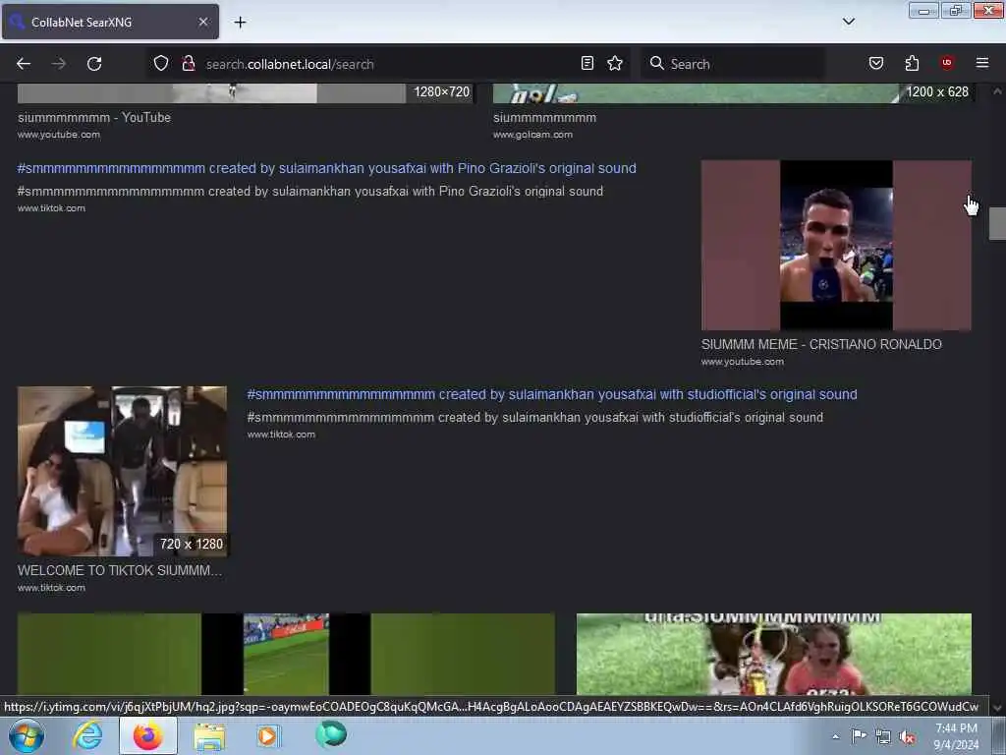Click the muted volume tray icon
1006x755 pixels.
[907, 737]
